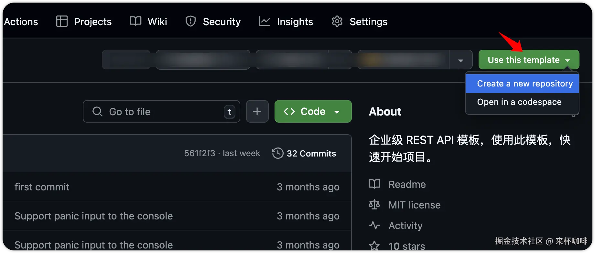Choose Open in a codespace
Viewport: 595px width, 253px height.
[519, 102]
